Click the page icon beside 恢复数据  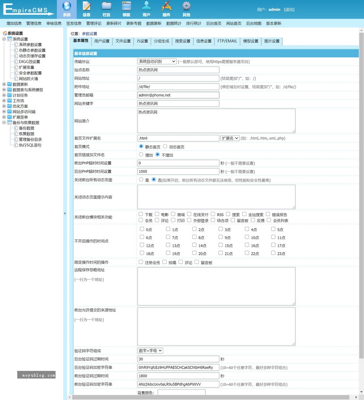tap(16, 133)
